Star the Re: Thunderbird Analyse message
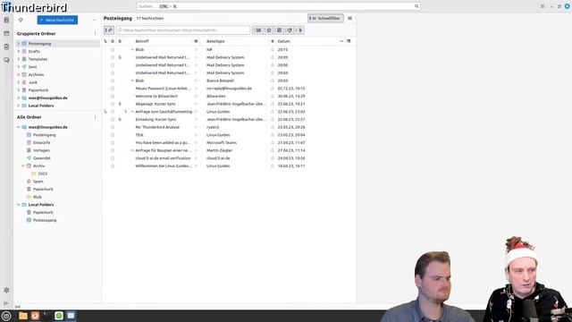This screenshot has height=322, width=572. tap(113, 127)
